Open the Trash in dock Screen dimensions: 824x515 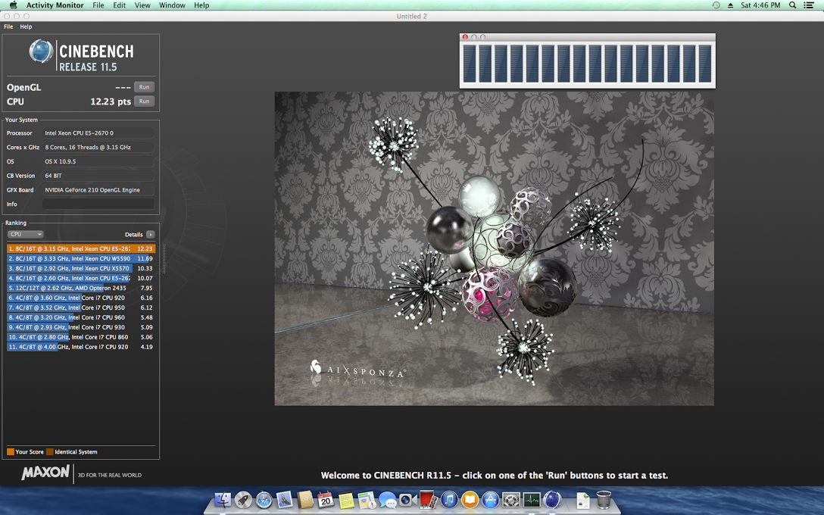[604, 499]
